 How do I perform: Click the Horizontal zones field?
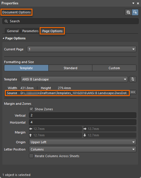[x=83, y=122]
